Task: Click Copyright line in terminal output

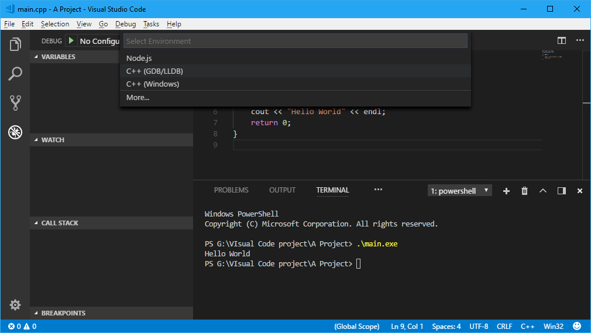Action: click(321, 224)
